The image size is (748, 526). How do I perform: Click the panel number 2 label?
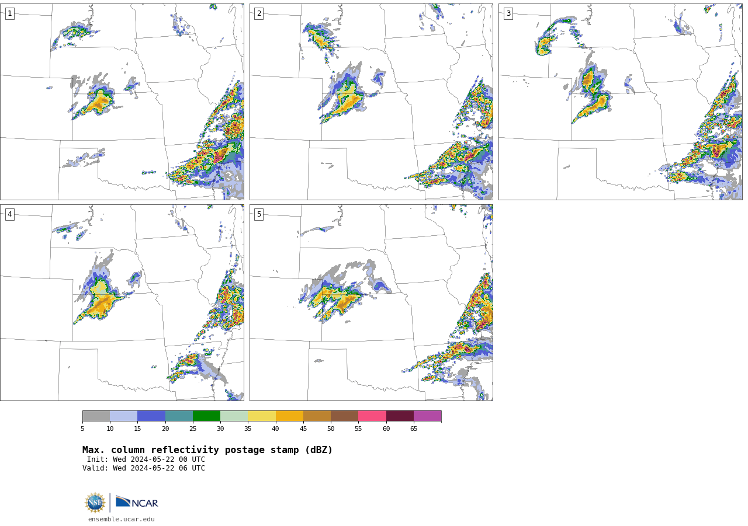click(259, 13)
